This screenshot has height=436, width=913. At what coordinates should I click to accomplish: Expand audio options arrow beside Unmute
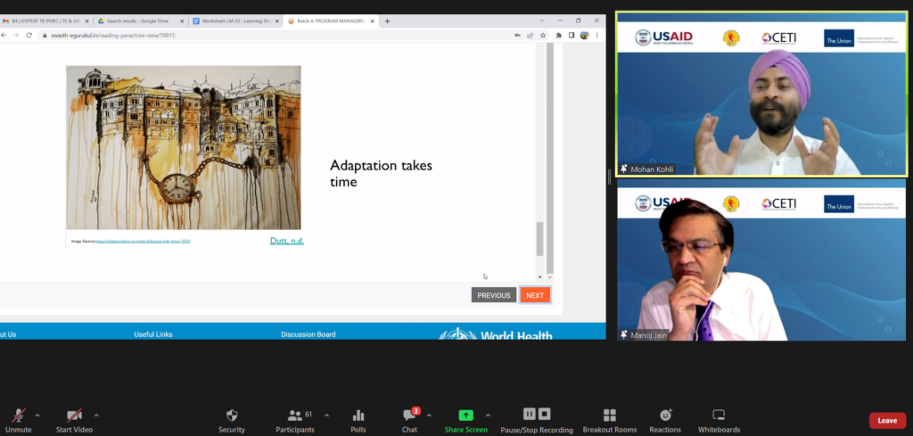click(x=37, y=415)
